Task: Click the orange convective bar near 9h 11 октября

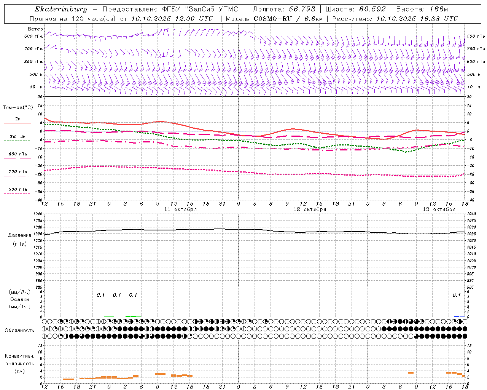Action: (160, 374)
